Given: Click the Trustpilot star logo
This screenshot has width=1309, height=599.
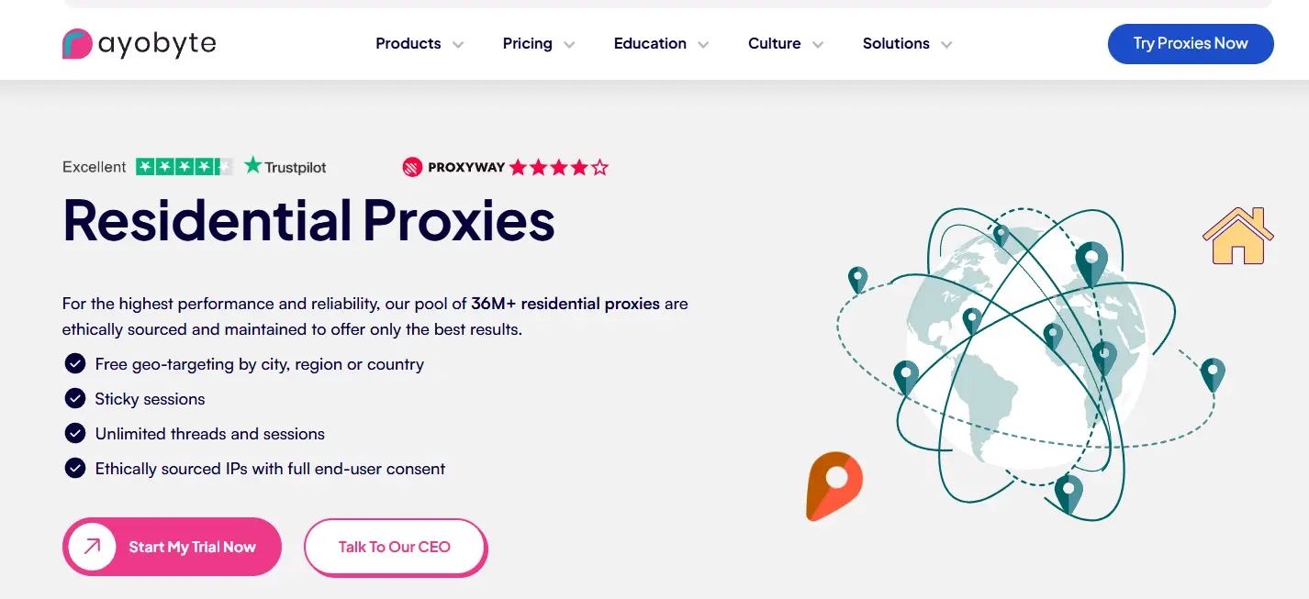Looking at the screenshot, I should (253, 166).
